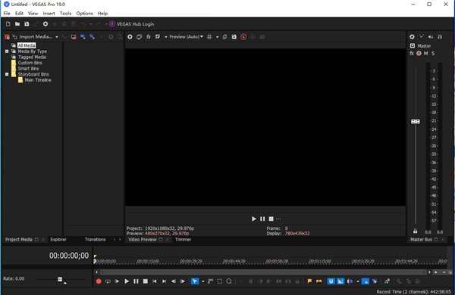Select the Normal Edit Tool arrow
The image size is (455, 295).
[x=195, y=281]
